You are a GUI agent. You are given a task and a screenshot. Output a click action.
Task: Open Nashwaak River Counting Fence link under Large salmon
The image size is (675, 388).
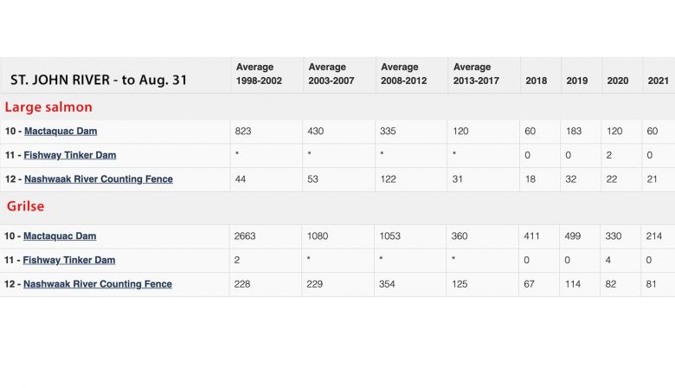(x=98, y=179)
